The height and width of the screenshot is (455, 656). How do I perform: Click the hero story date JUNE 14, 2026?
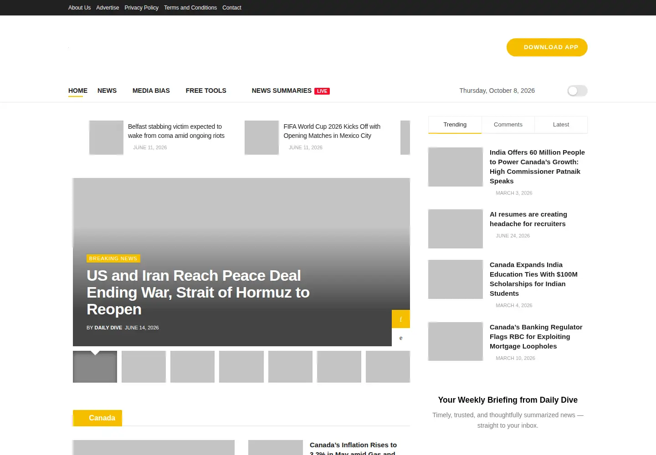click(142, 328)
